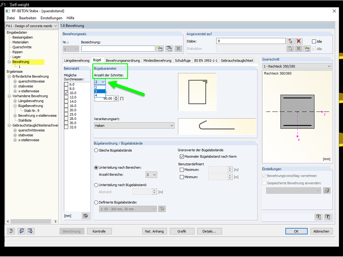Viewport: 343px width, 257px height.
Task: Click Bezeichnung text input field
Action: click(118, 49)
